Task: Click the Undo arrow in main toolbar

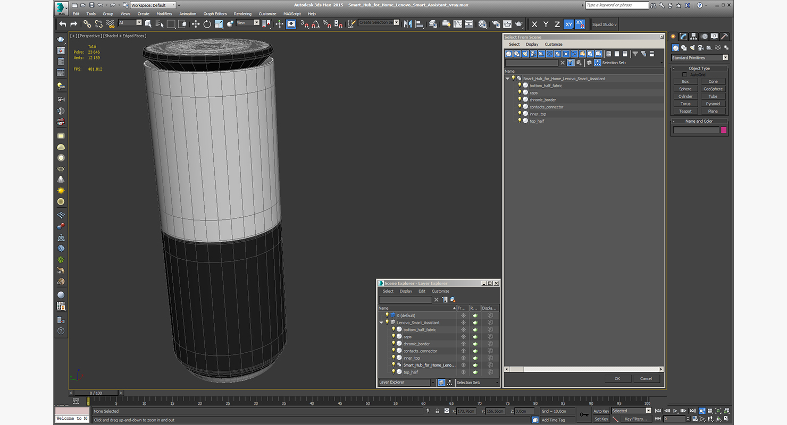Action: coord(63,24)
